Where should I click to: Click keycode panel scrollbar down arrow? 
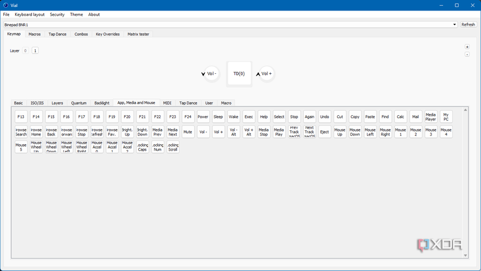point(465,255)
